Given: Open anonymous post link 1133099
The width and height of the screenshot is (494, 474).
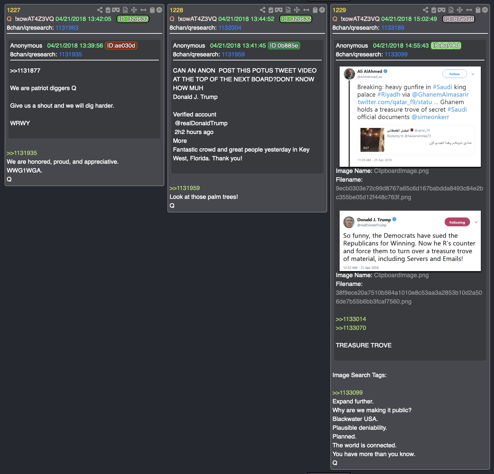Looking at the screenshot, I should click(396, 54).
